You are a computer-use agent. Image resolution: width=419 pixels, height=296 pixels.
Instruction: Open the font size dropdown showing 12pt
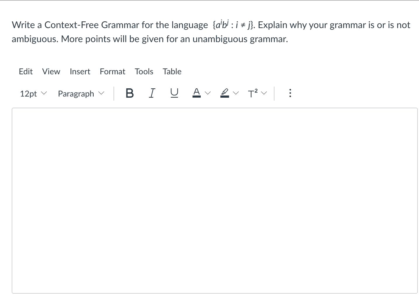click(x=33, y=94)
